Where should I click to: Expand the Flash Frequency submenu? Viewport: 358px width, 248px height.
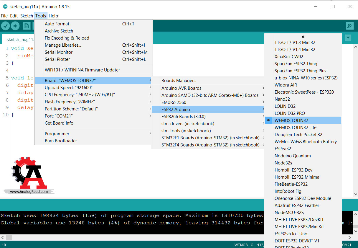click(x=94, y=102)
